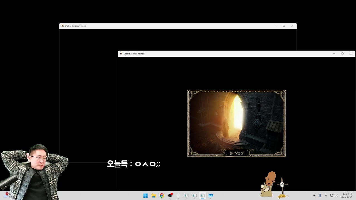
Task: Click the back Diablo II window's title-bar icon
Action: pos(63,26)
